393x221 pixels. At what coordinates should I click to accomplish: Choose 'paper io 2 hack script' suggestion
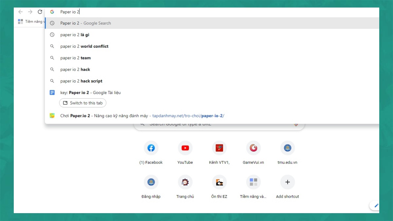(x=81, y=81)
